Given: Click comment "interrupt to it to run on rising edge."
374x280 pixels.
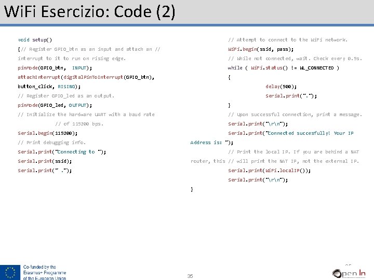Looking at the screenshot, I should (72, 59).
